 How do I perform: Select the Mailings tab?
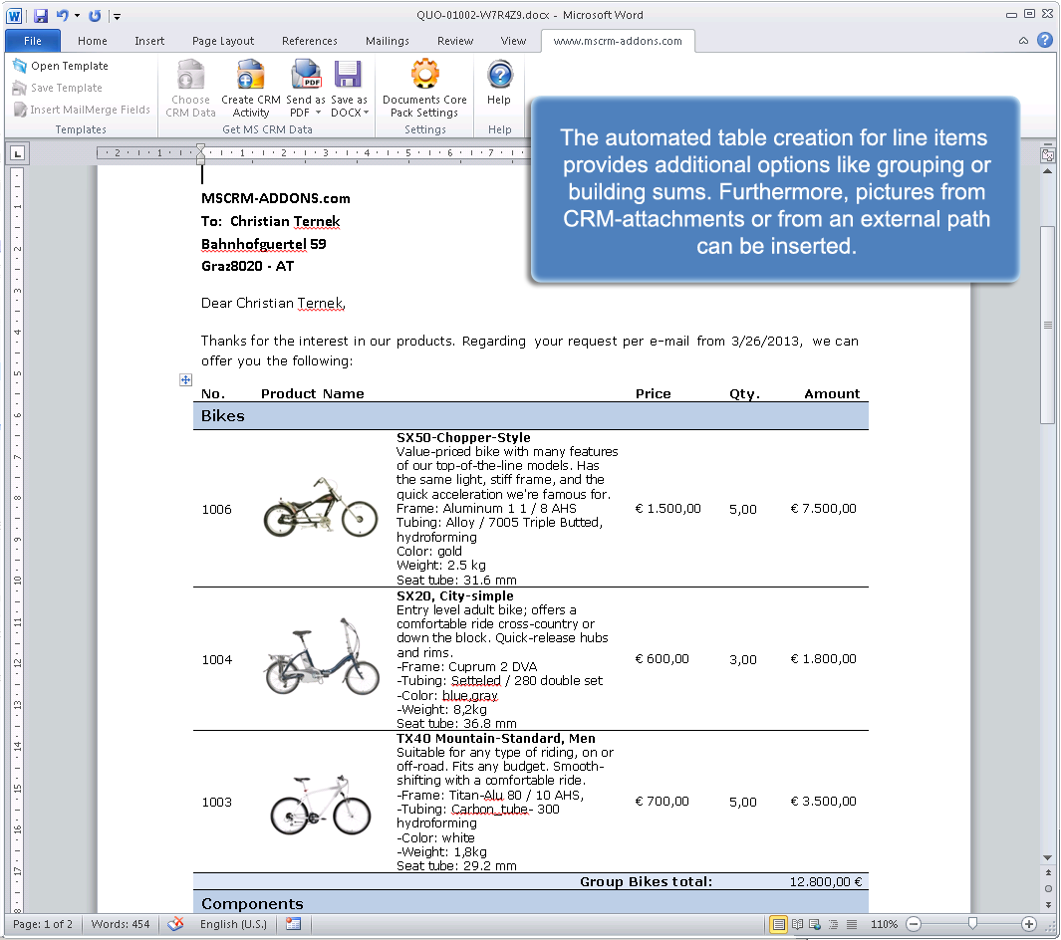(388, 41)
